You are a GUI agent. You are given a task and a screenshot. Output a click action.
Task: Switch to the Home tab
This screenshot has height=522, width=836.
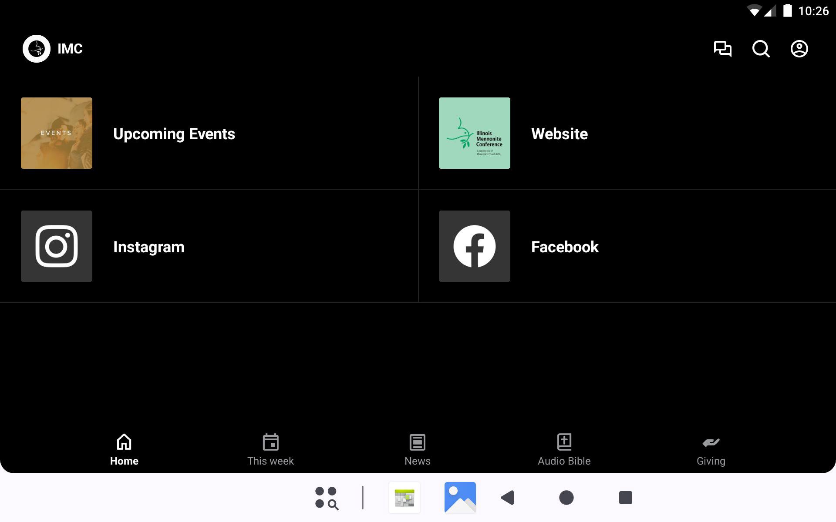click(x=124, y=450)
